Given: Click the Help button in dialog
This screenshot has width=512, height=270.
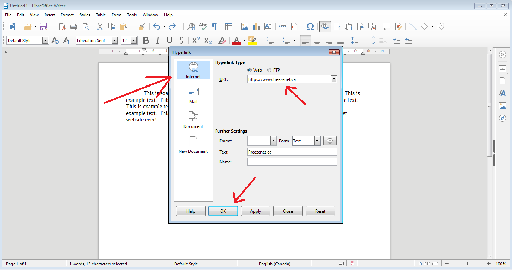Looking at the screenshot, I should click(191, 211).
